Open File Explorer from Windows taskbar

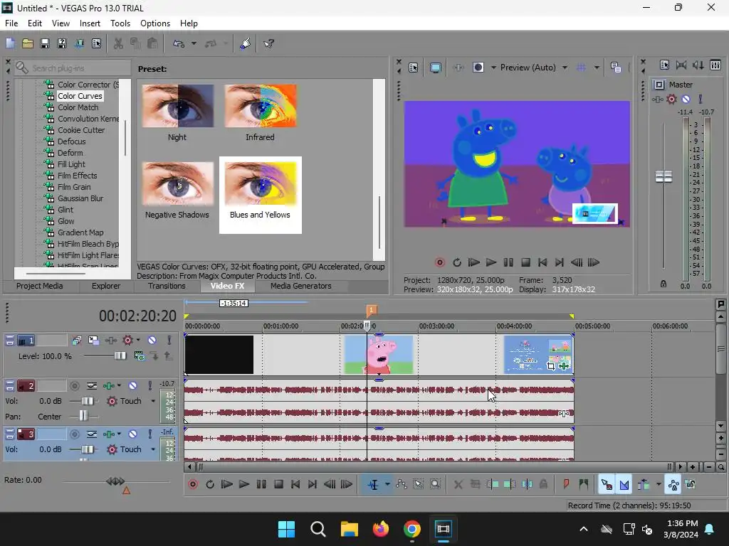pos(349,529)
